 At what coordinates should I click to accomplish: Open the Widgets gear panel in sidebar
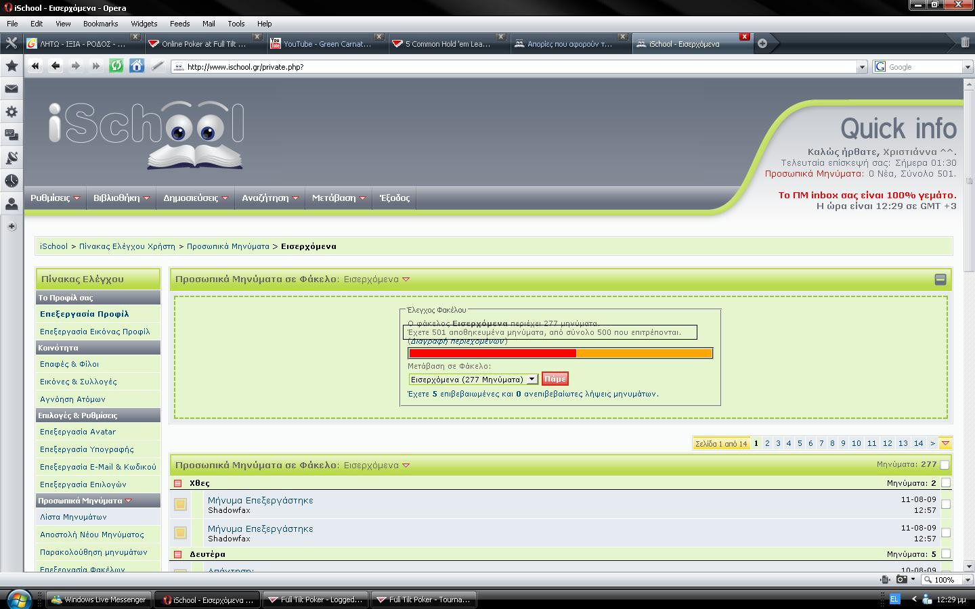tap(12, 112)
